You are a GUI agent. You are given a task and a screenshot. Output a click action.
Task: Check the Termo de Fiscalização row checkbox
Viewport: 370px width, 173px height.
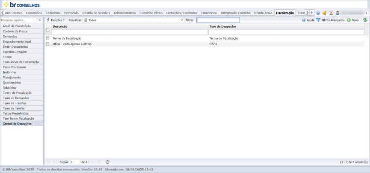pos(47,38)
